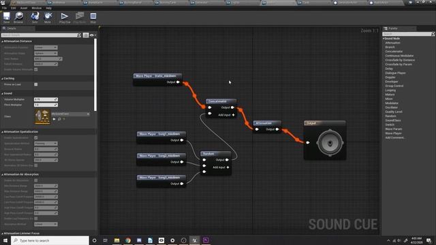The width and height of the screenshot is (436, 245).
Task: Click the Add input plus on the Random node
Action: coord(228,167)
